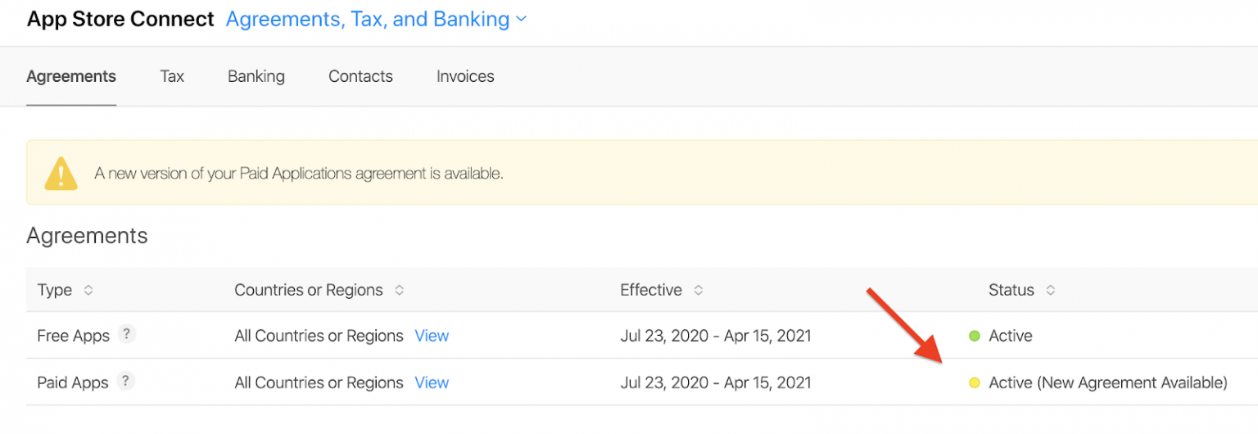The image size is (1258, 434).
Task: Sort by Countries or Regions arrows
Action: [x=399, y=290]
